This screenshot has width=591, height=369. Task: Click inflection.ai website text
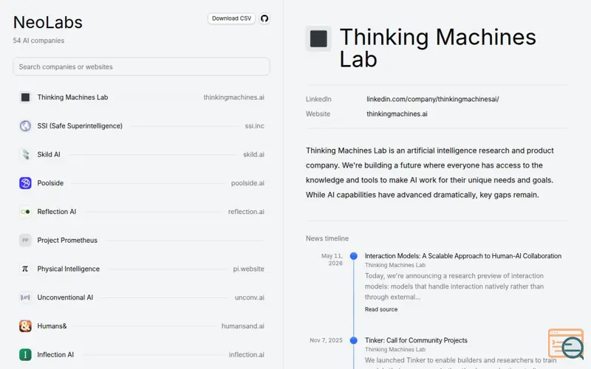[x=247, y=355]
